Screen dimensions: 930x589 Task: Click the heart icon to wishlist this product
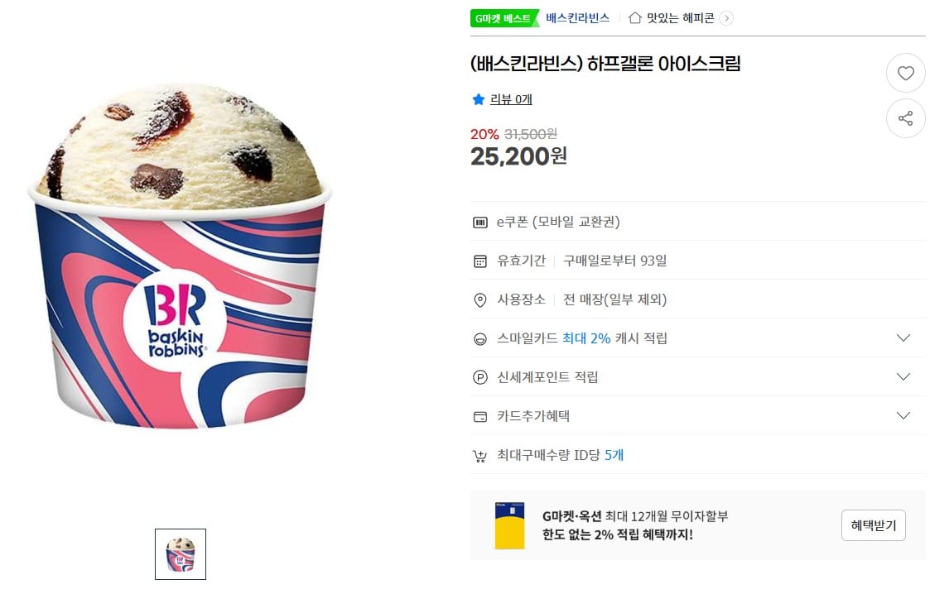(905, 73)
